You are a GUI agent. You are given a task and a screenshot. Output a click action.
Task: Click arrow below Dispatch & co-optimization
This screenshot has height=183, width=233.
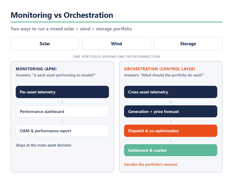(x=171, y=141)
